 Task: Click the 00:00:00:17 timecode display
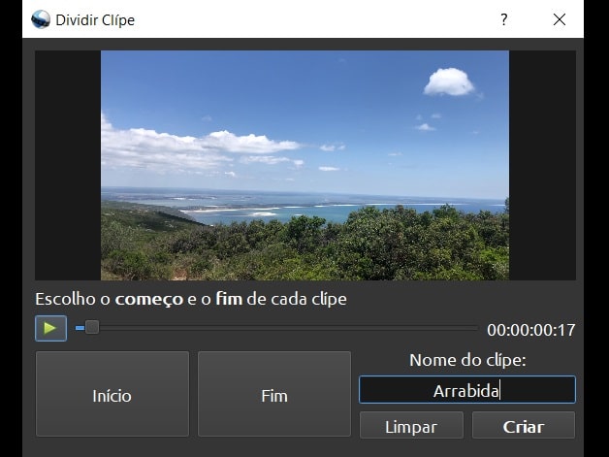click(530, 330)
